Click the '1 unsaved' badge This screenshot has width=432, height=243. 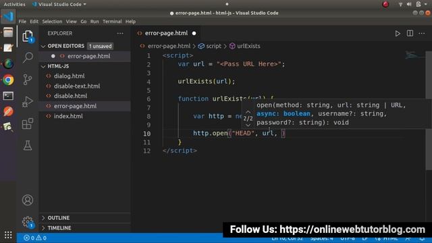[x=101, y=47]
